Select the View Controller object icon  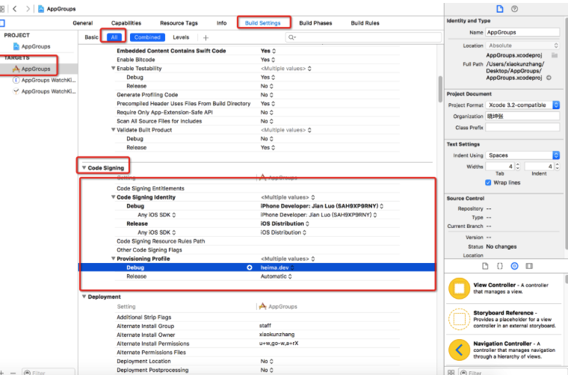[x=459, y=288]
